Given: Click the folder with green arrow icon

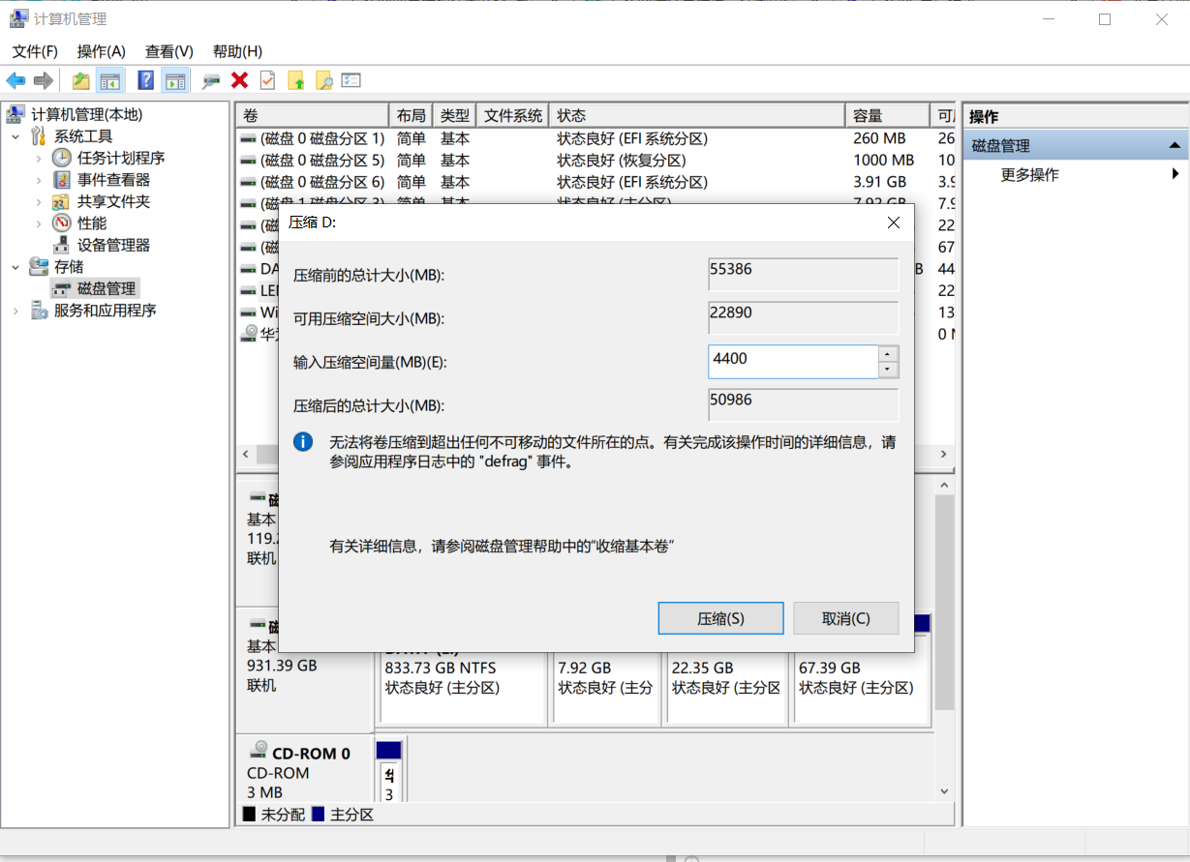Looking at the screenshot, I should (296, 80).
